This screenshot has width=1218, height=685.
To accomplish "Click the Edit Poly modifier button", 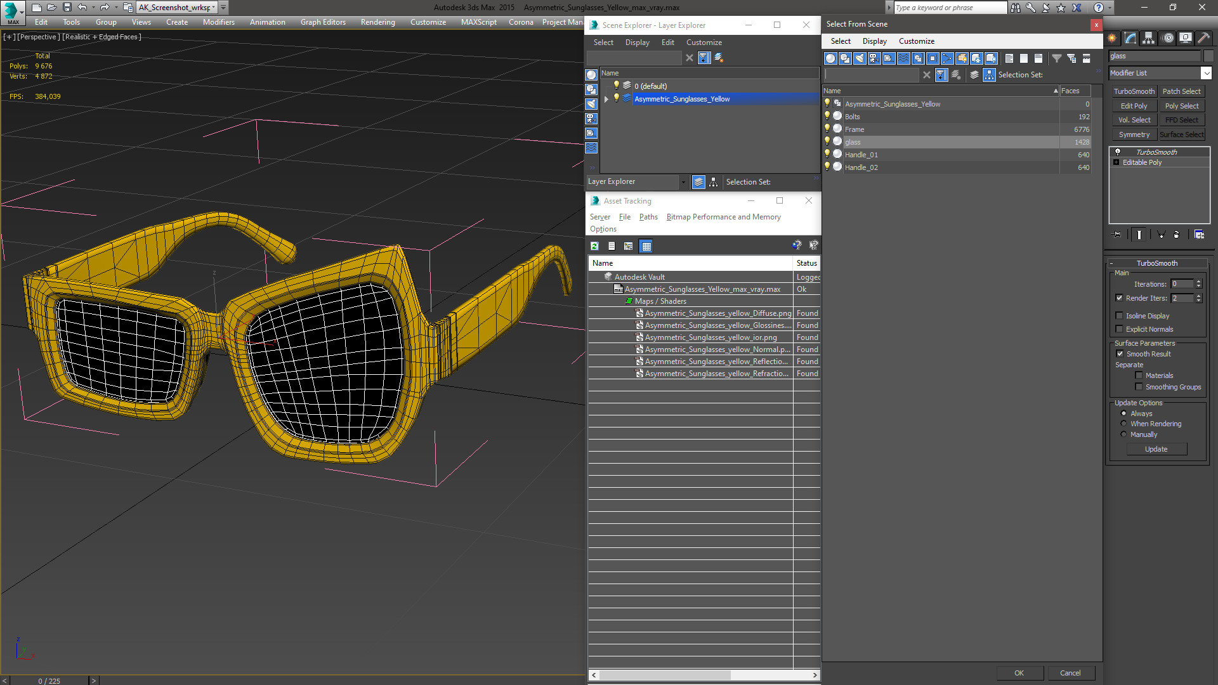I will 1134,106.
